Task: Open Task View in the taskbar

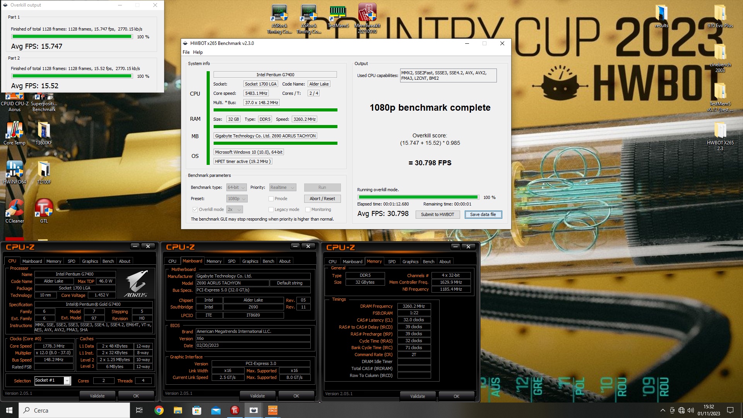Action: pyautogui.click(x=139, y=410)
